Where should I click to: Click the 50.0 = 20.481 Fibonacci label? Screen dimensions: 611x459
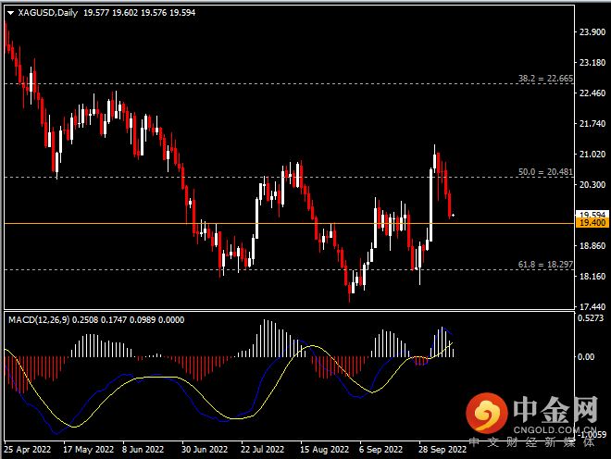tap(545, 172)
